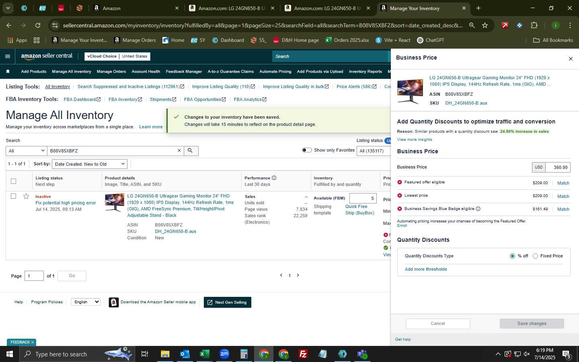Click the LG monitor thumbnail in inventory row
579x362 pixels.
pos(114,203)
